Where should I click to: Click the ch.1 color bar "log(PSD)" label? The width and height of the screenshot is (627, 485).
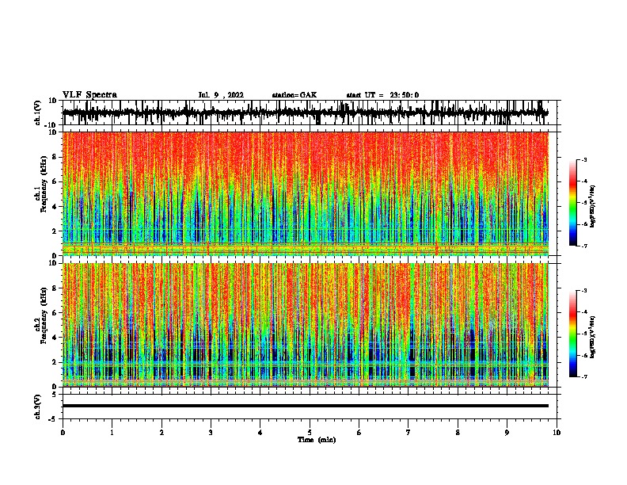593,206
